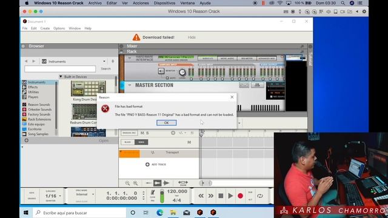Open the File menu in Reason

(x=25, y=28)
